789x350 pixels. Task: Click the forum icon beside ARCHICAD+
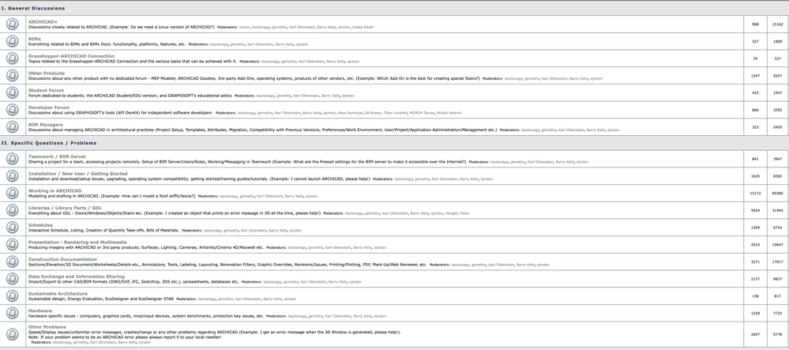click(12, 24)
